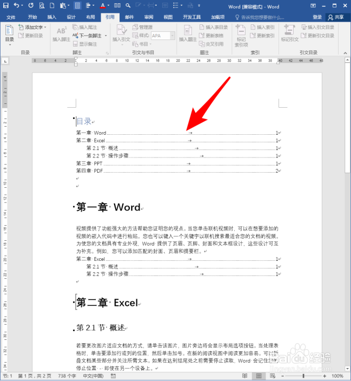Switch to the 开发工具 ribbon tab
Viewport: 351px width, 381px height.
pos(191,17)
